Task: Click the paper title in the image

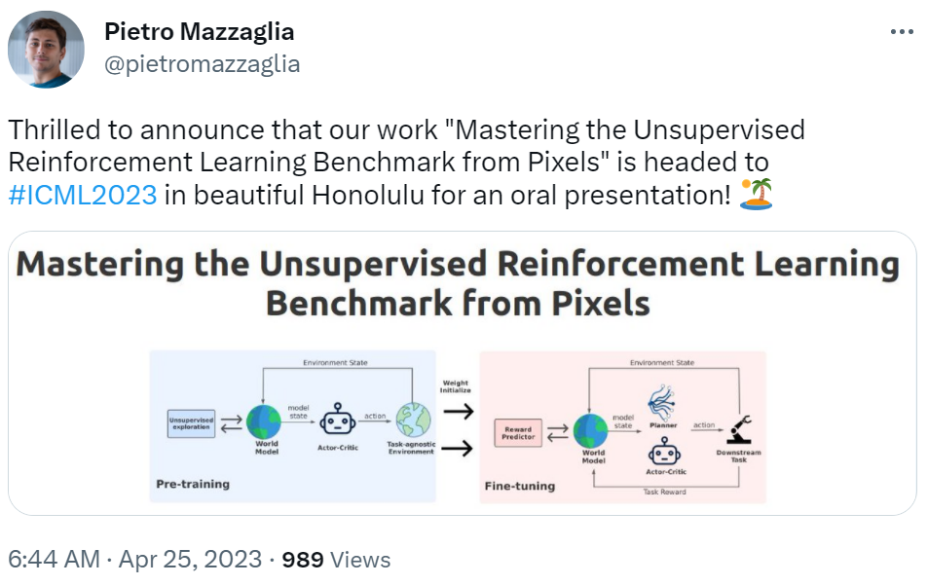Action: point(458,283)
